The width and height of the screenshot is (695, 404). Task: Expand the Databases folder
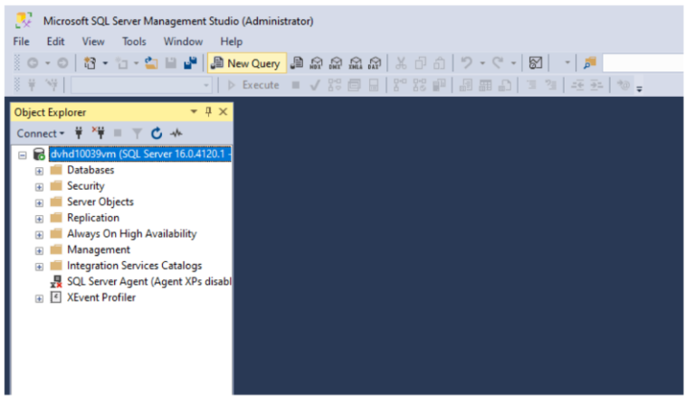pyautogui.click(x=39, y=171)
